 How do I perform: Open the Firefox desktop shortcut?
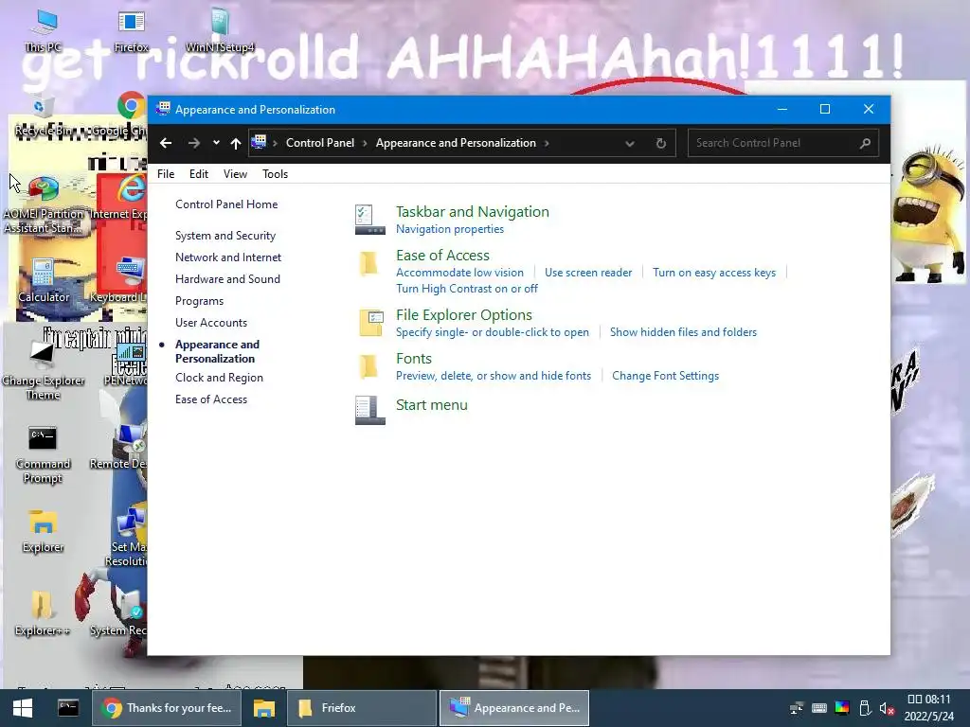(131, 29)
